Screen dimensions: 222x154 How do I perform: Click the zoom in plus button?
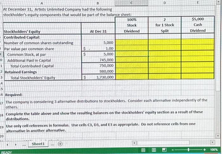click(204, 150)
